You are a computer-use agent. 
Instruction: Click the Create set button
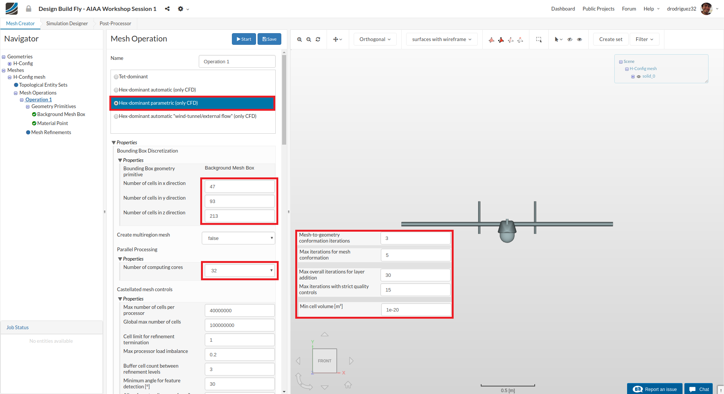[611, 39]
